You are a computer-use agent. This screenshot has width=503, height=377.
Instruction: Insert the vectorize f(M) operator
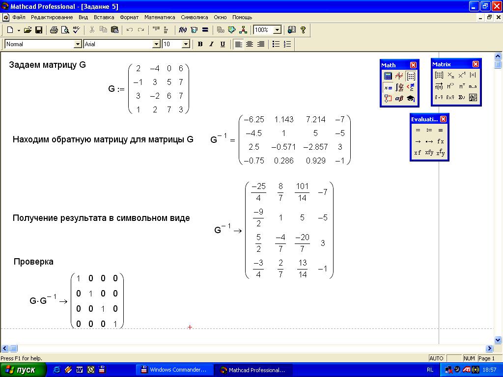439,86
